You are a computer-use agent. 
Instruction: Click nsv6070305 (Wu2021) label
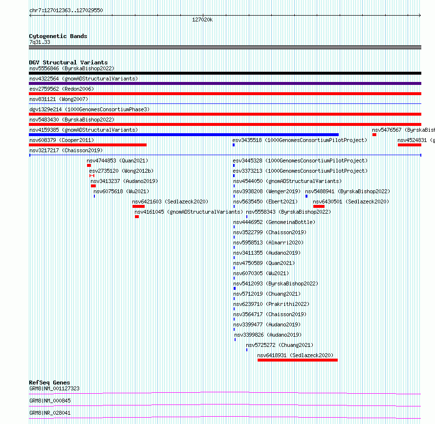point(261,273)
